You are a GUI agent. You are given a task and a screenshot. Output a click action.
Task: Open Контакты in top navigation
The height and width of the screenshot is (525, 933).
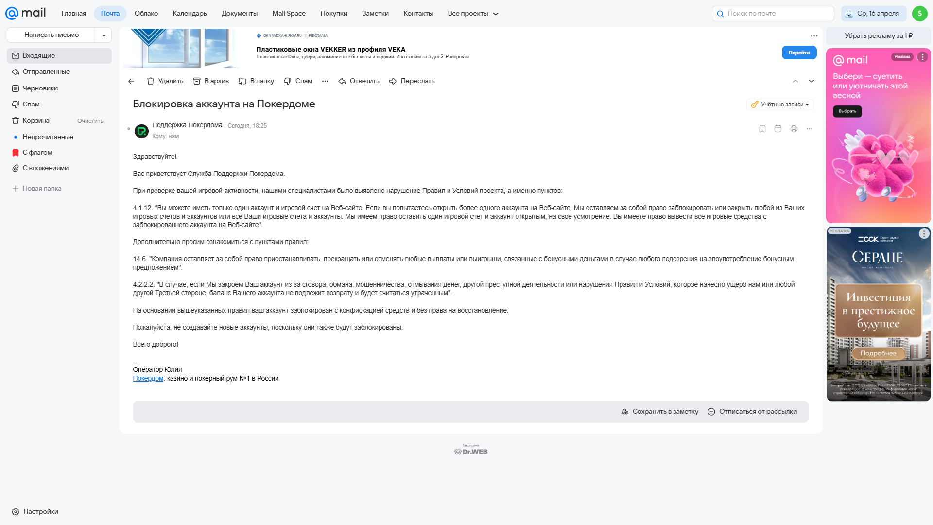pos(418,14)
